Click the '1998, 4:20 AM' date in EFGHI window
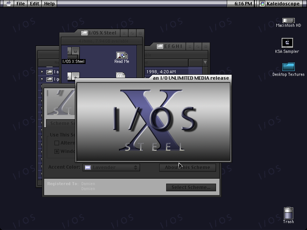This screenshot has height=230, width=307. click(161, 72)
